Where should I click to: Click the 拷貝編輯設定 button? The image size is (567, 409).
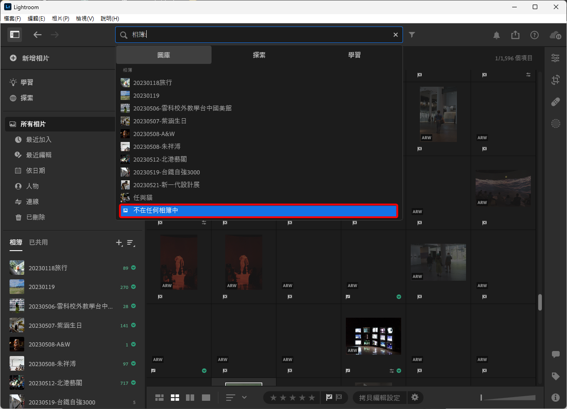coord(379,398)
